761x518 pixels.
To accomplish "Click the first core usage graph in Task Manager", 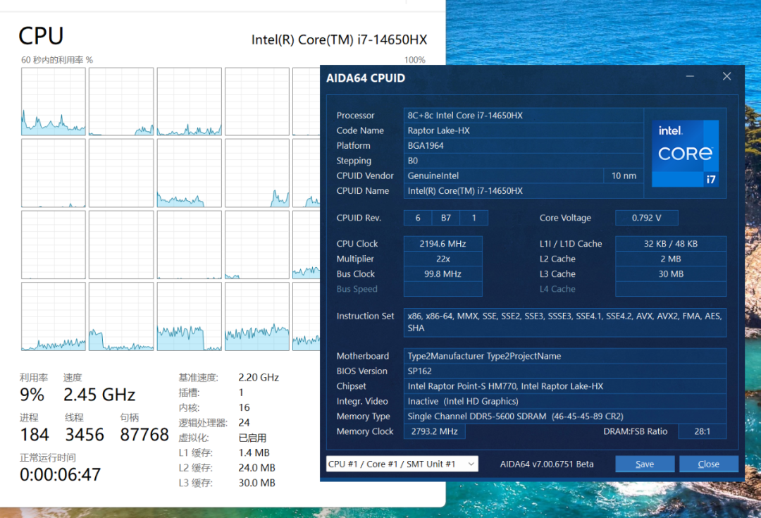I will 54,101.
